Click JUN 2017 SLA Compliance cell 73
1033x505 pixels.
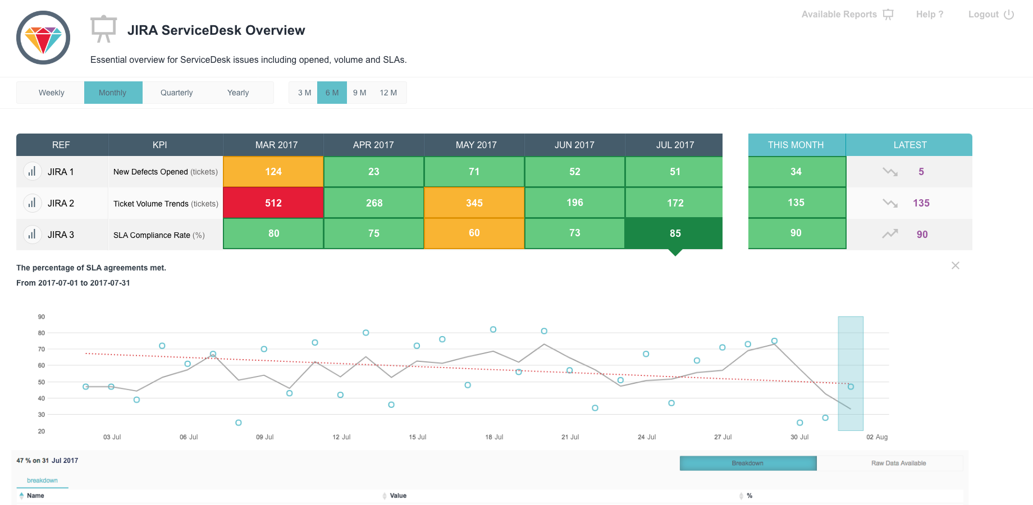[x=575, y=233]
